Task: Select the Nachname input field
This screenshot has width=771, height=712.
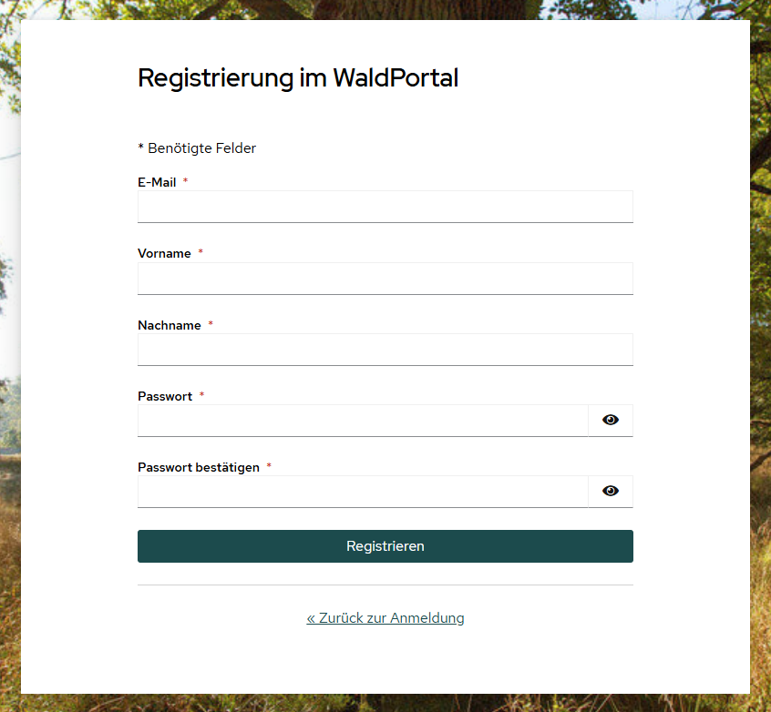Action: (385, 349)
